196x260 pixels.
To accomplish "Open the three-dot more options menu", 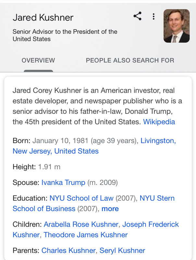I will [153, 17].
